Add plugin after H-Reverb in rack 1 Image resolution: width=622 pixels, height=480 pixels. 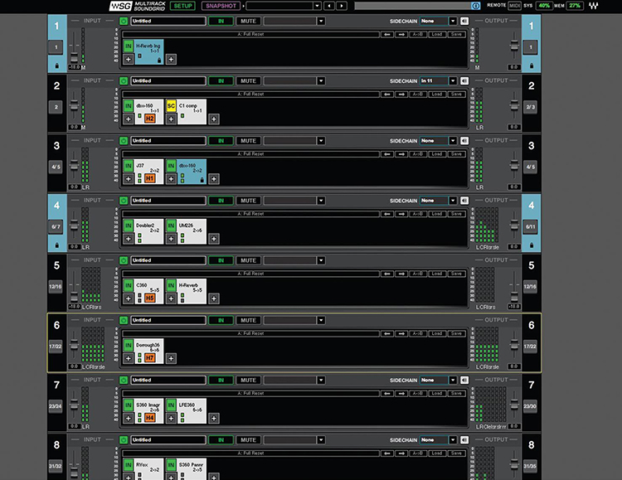pos(171,60)
